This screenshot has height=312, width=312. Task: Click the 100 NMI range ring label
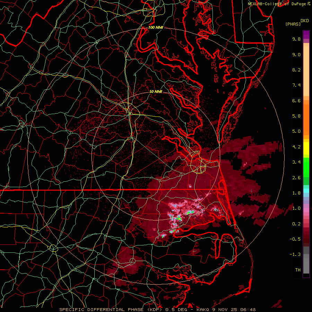click(x=156, y=27)
